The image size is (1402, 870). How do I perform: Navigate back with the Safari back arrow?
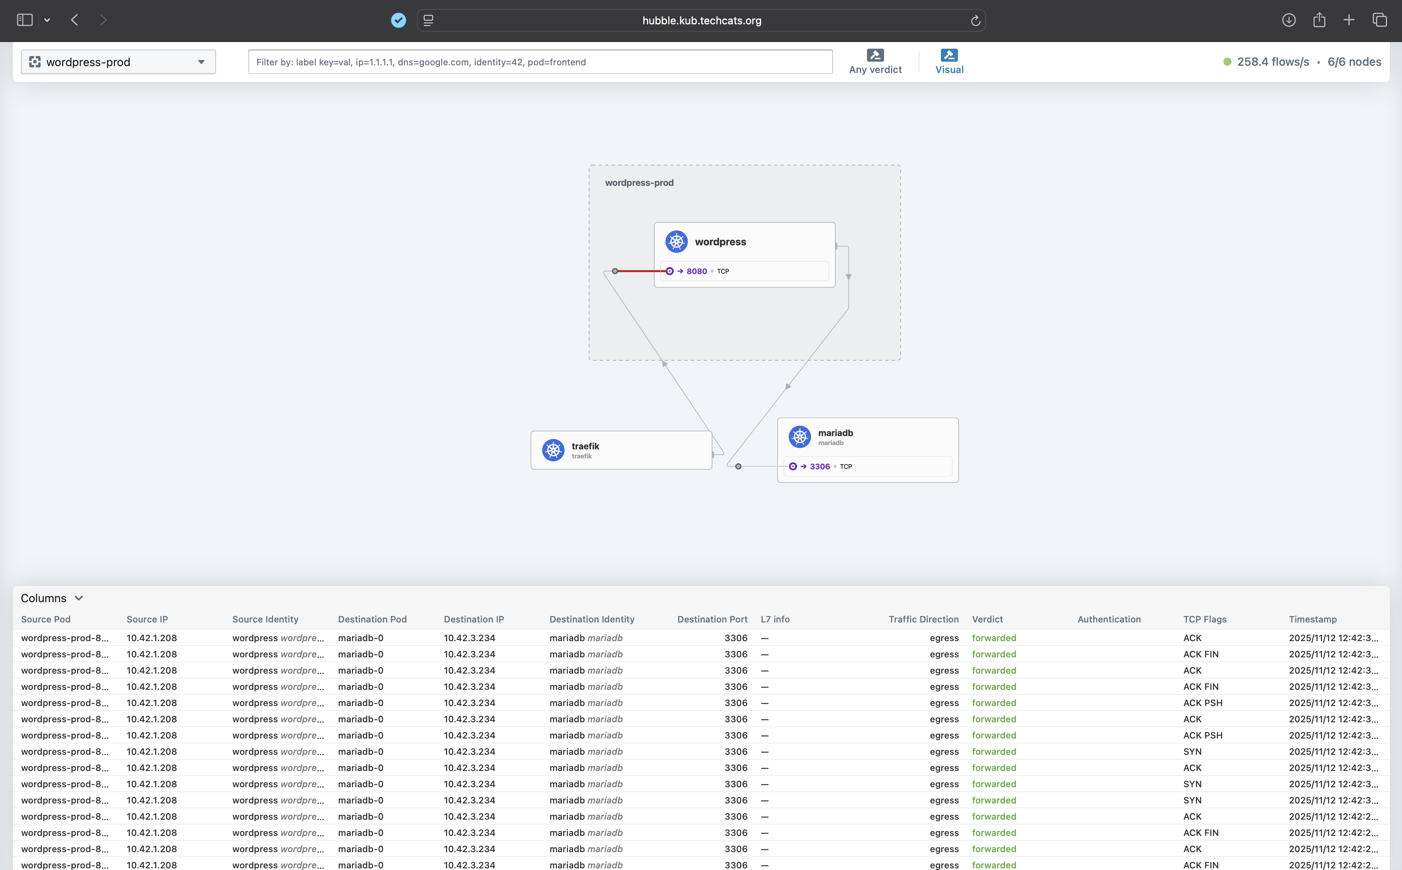pyautogui.click(x=75, y=20)
